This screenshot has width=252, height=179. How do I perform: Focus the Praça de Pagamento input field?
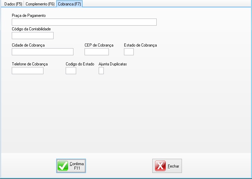pyautogui.click(x=84, y=22)
